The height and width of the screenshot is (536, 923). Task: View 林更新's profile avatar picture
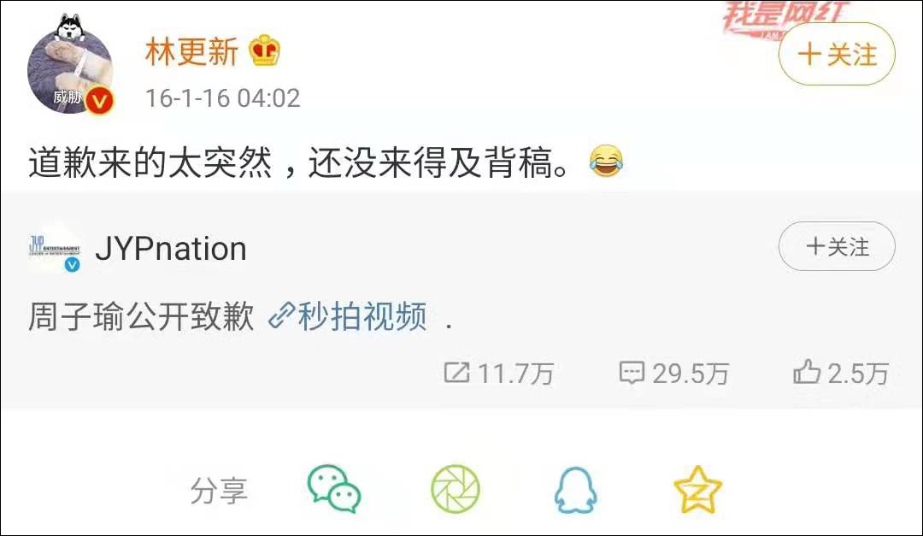point(69,69)
